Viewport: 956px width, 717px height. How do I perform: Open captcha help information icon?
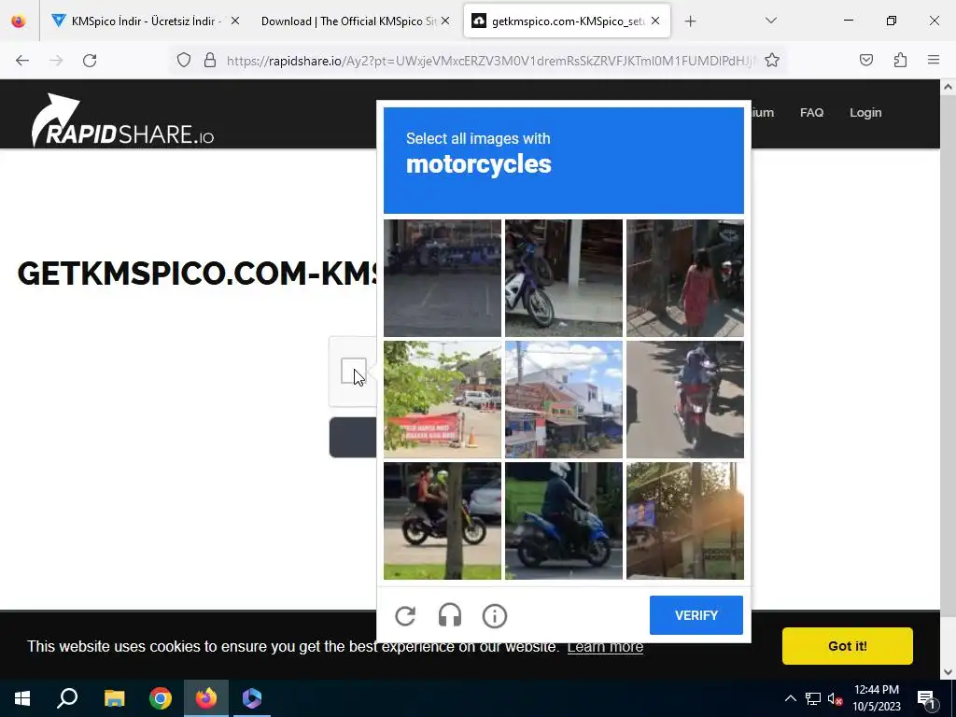pyautogui.click(x=495, y=616)
